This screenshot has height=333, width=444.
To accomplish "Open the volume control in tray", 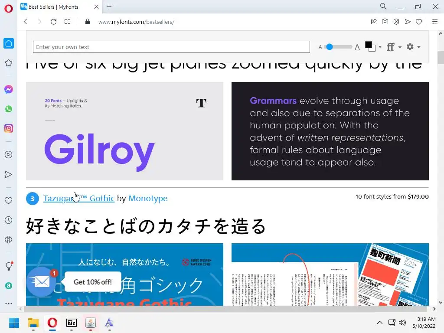I will coord(402,323).
